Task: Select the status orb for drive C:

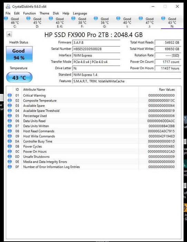Action: pyautogui.click(x=6, y=18)
